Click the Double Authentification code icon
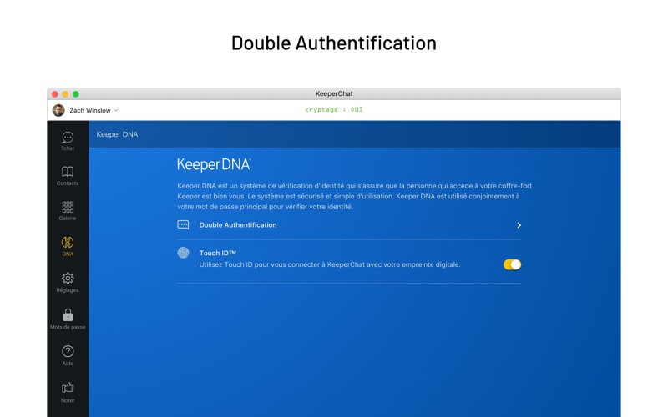Image resolution: width=668 pixels, height=417 pixels. coord(183,224)
